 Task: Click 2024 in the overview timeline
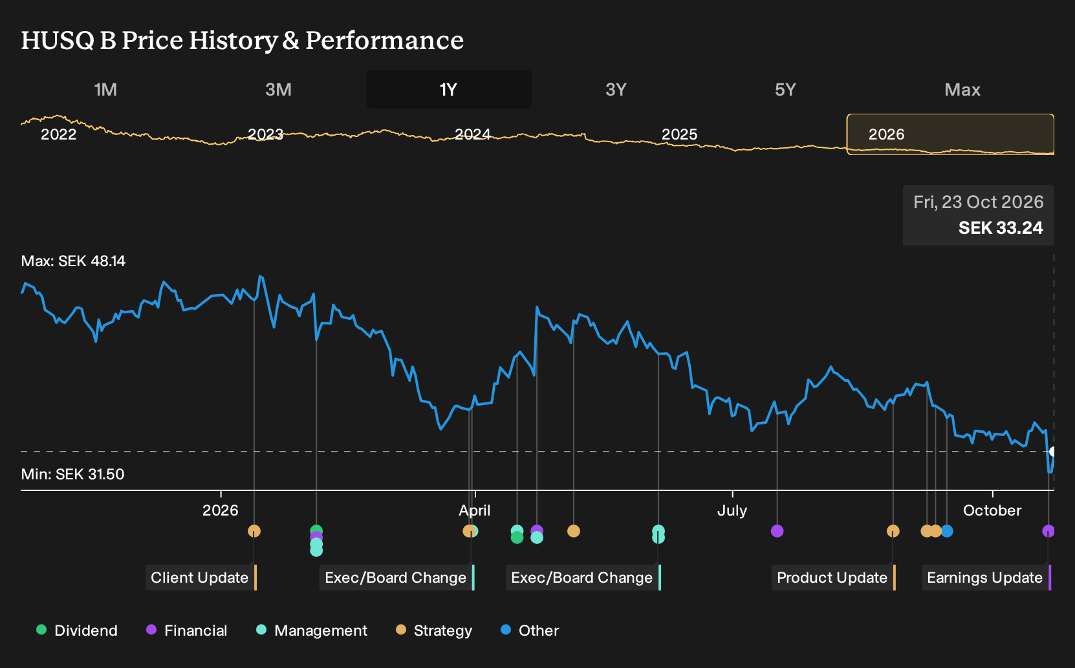(x=473, y=134)
